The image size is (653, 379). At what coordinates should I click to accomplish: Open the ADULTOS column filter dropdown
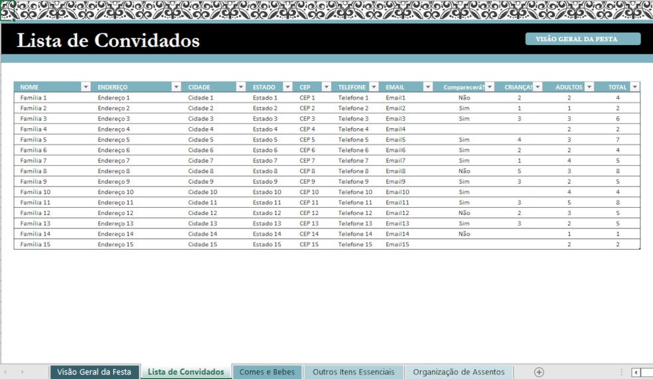[589, 87]
